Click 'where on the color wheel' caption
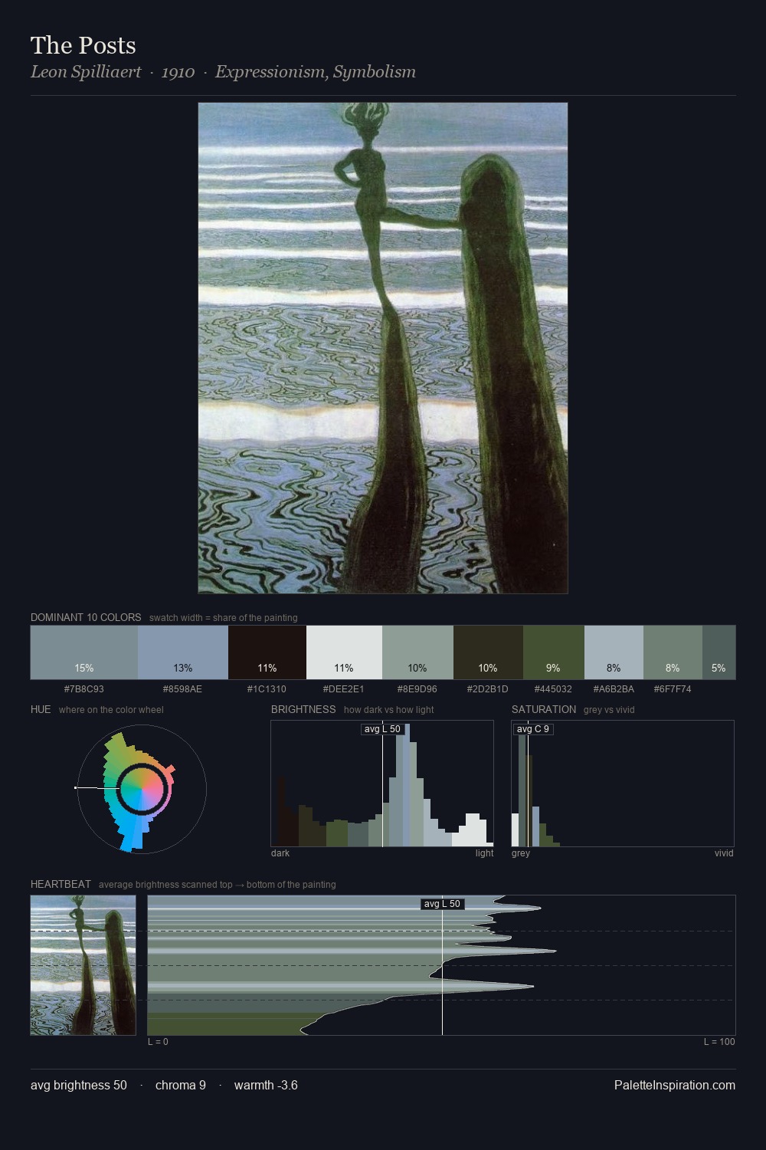 click(111, 710)
